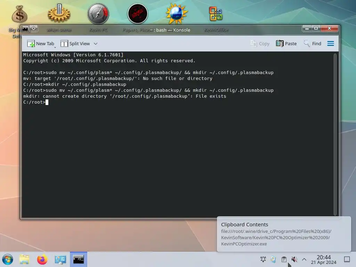Image resolution: width=356 pixels, height=267 pixels.
Task: Open a New Tab in Konsole
Action: click(41, 43)
